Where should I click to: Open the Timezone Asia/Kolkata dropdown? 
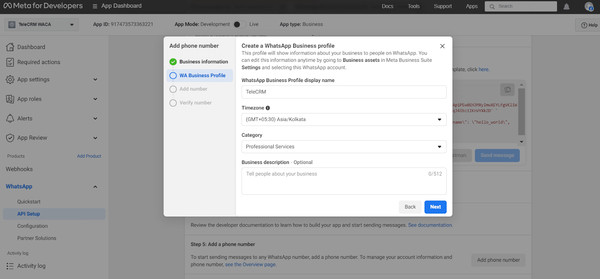point(344,119)
